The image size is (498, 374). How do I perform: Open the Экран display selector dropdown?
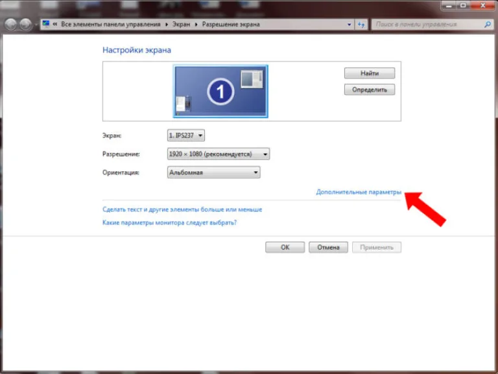click(x=186, y=135)
